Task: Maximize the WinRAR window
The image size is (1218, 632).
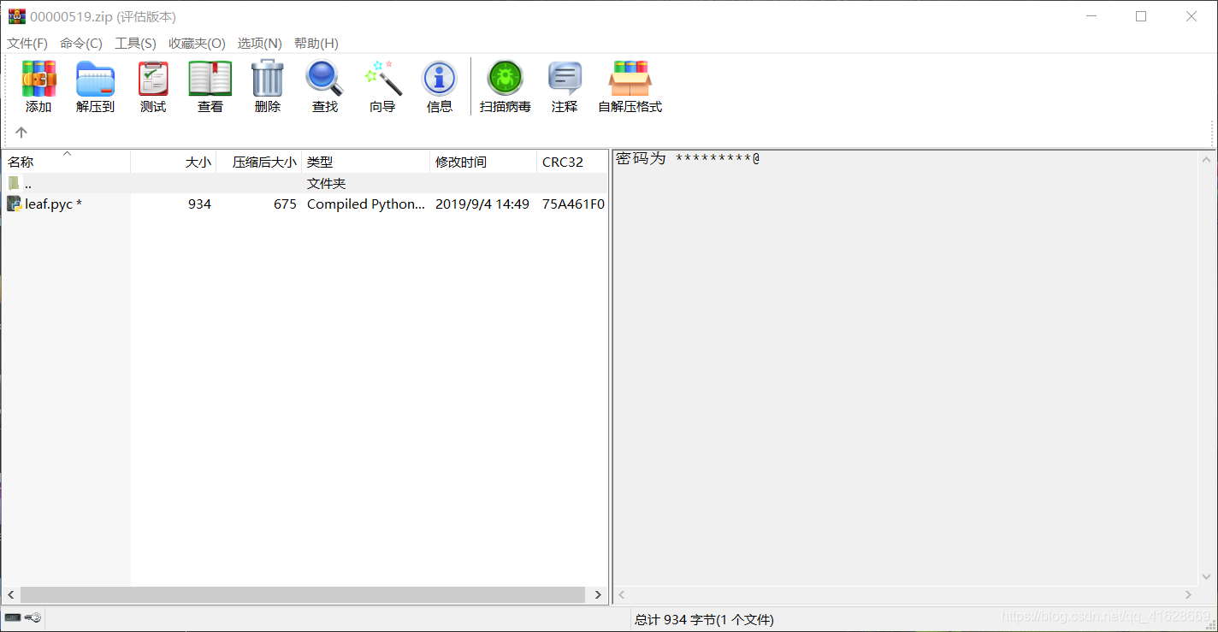Action: (1141, 16)
